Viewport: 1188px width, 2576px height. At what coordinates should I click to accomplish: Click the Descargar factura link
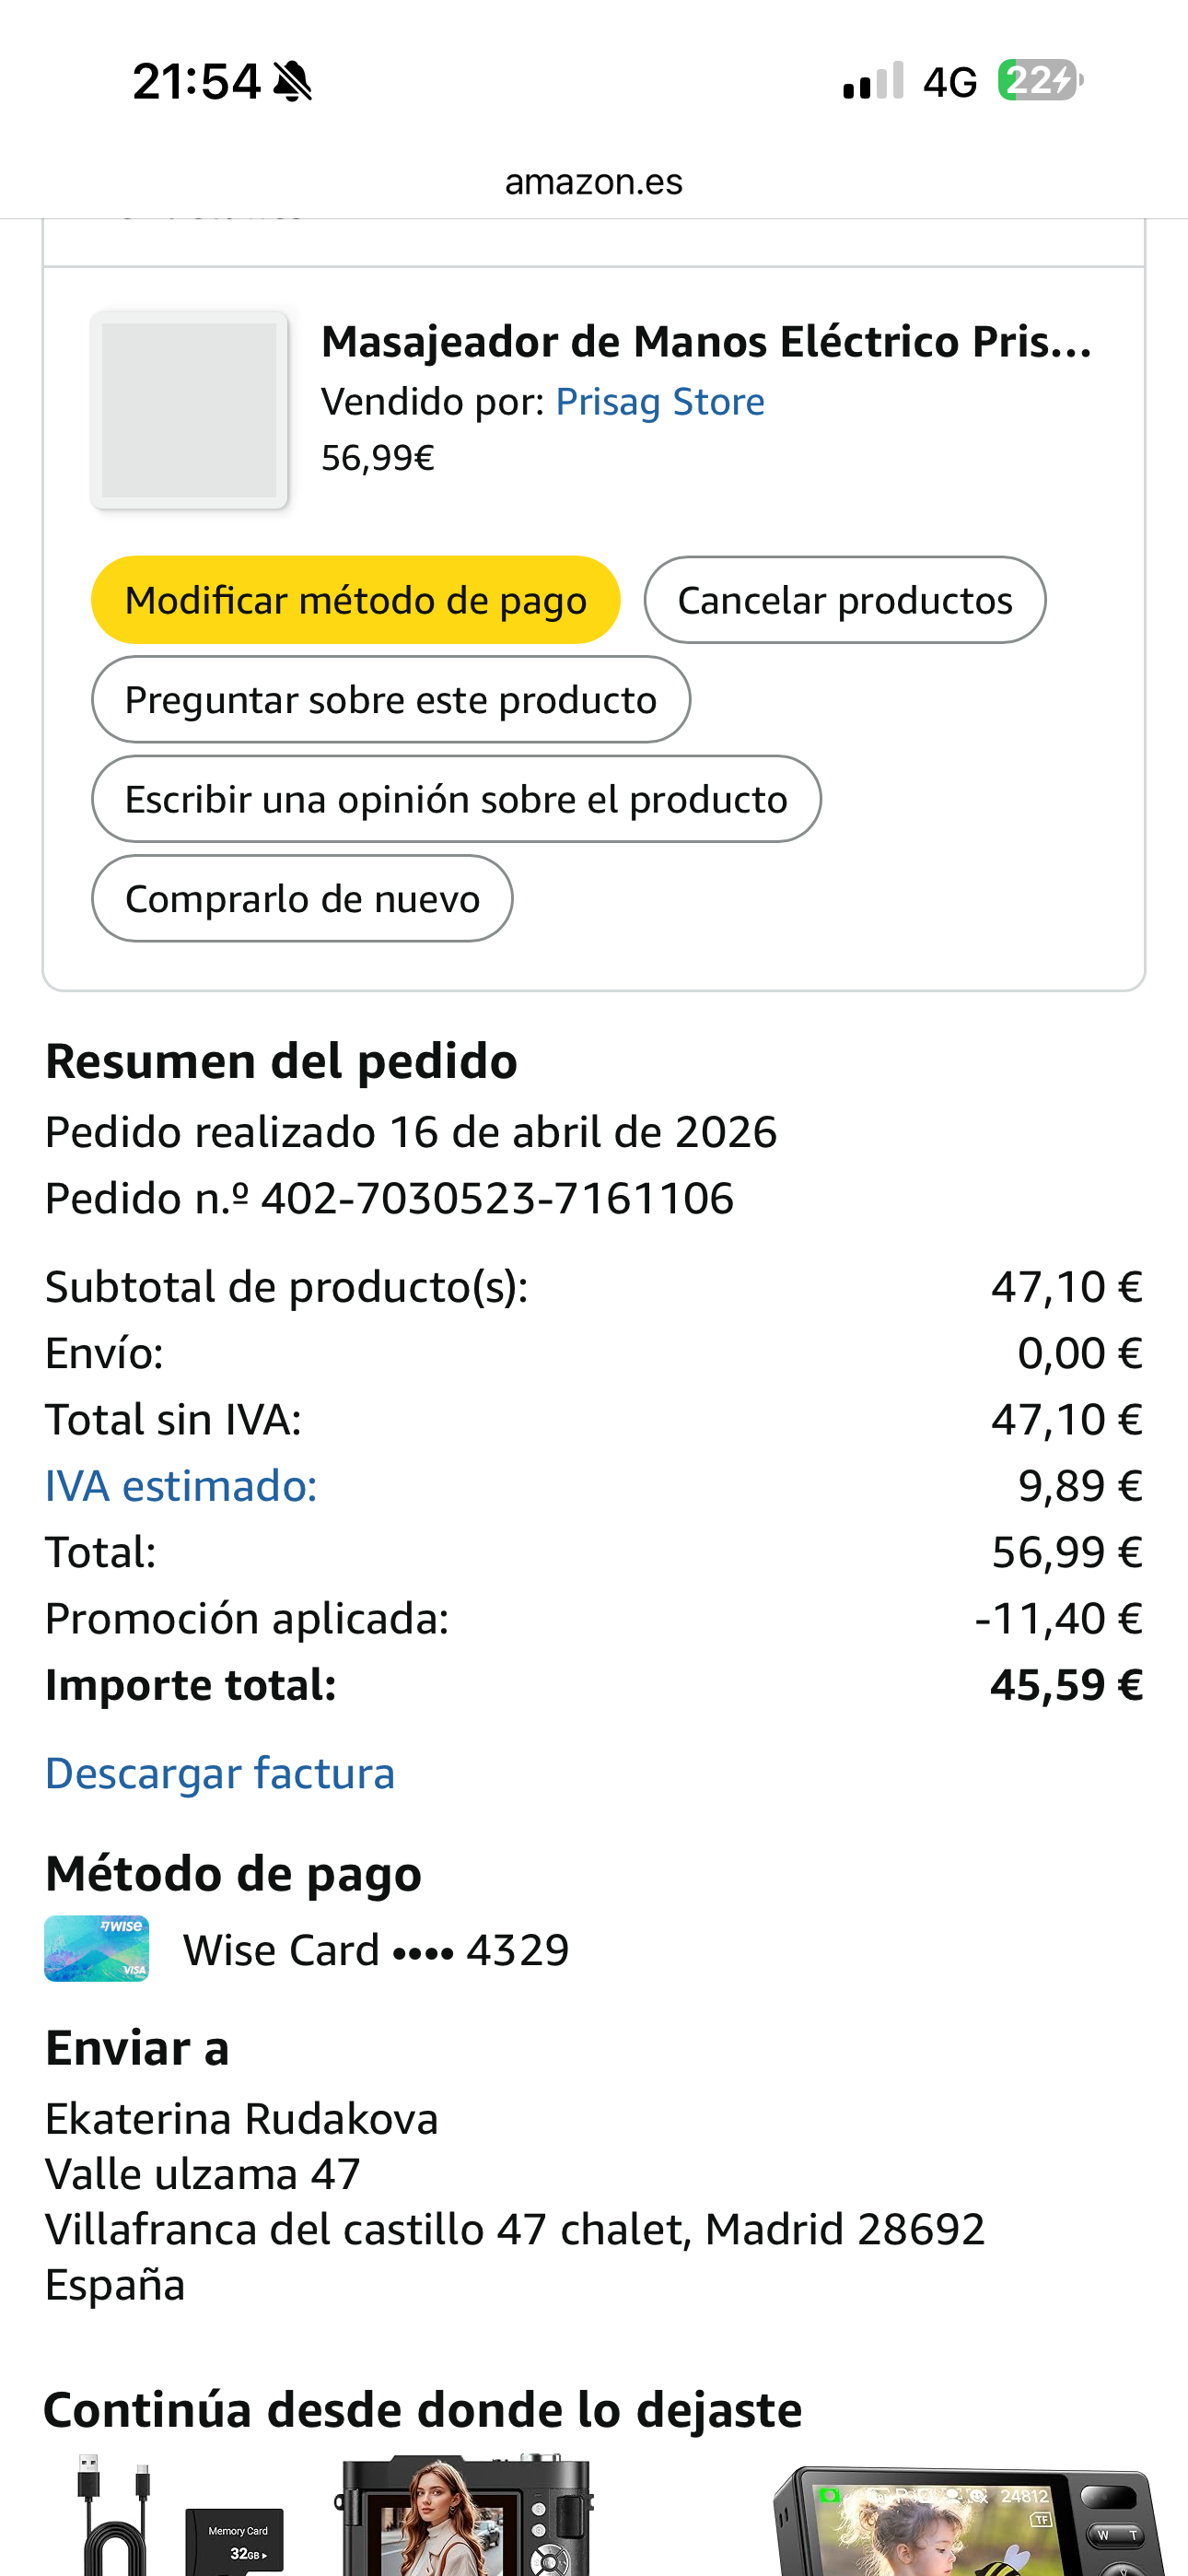click(220, 1773)
